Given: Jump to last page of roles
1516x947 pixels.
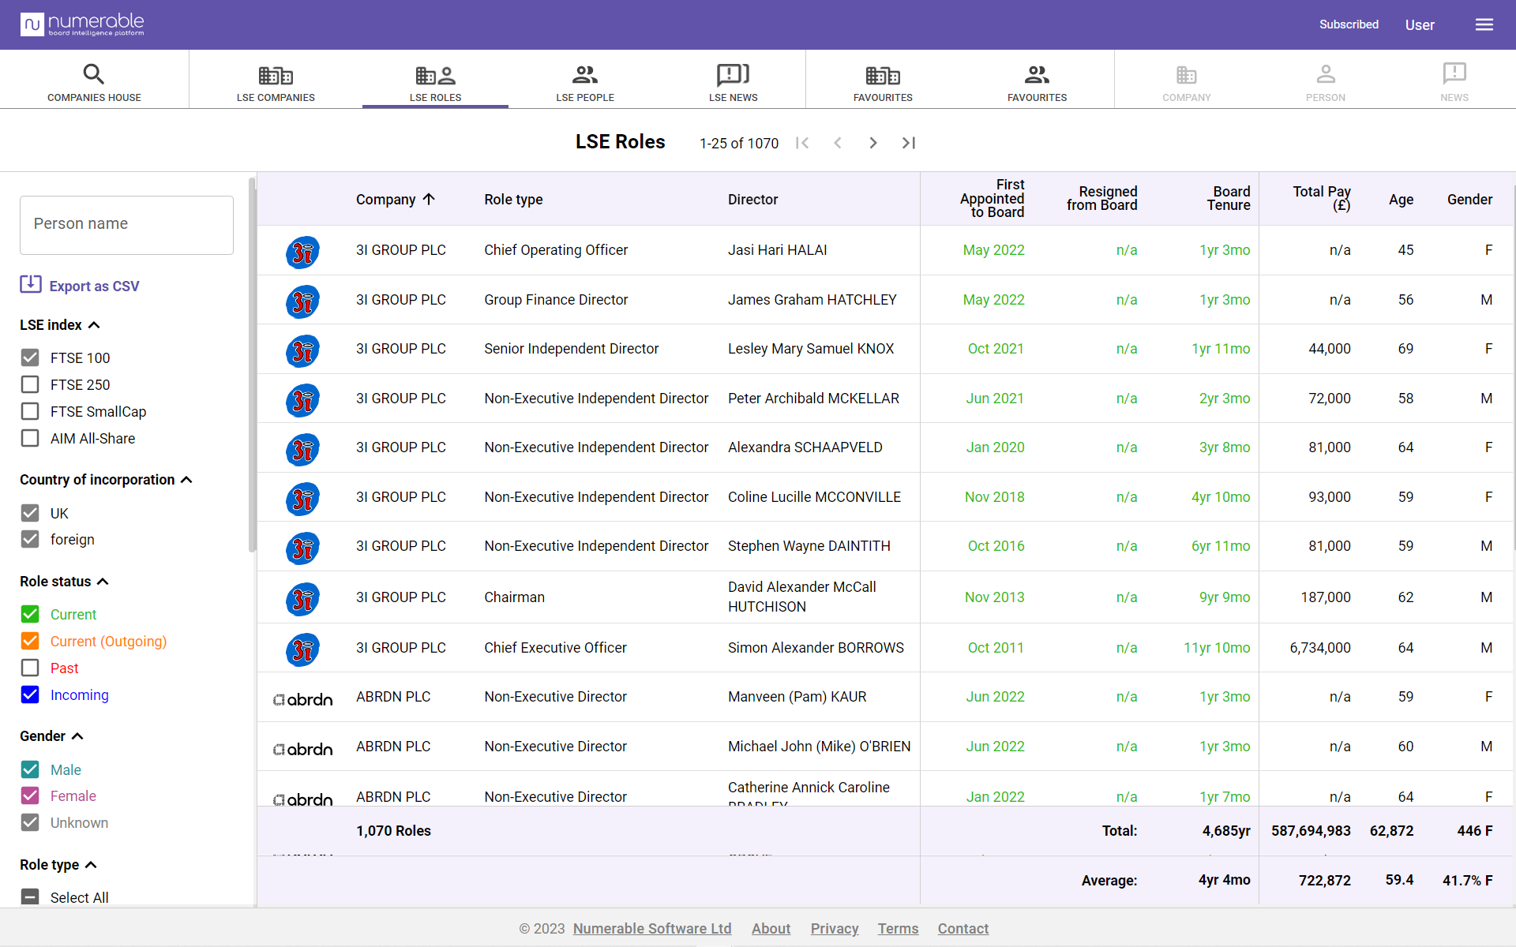Looking at the screenshot, I should point(909,143).
